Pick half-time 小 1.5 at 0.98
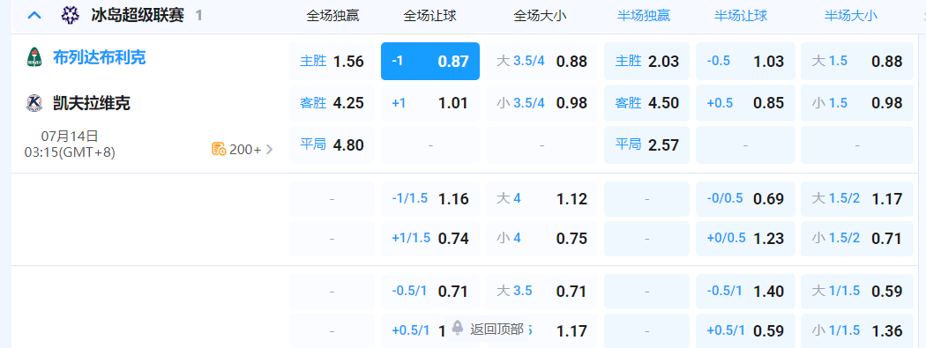This screenshot has width=926, height=348. point(857,103)
